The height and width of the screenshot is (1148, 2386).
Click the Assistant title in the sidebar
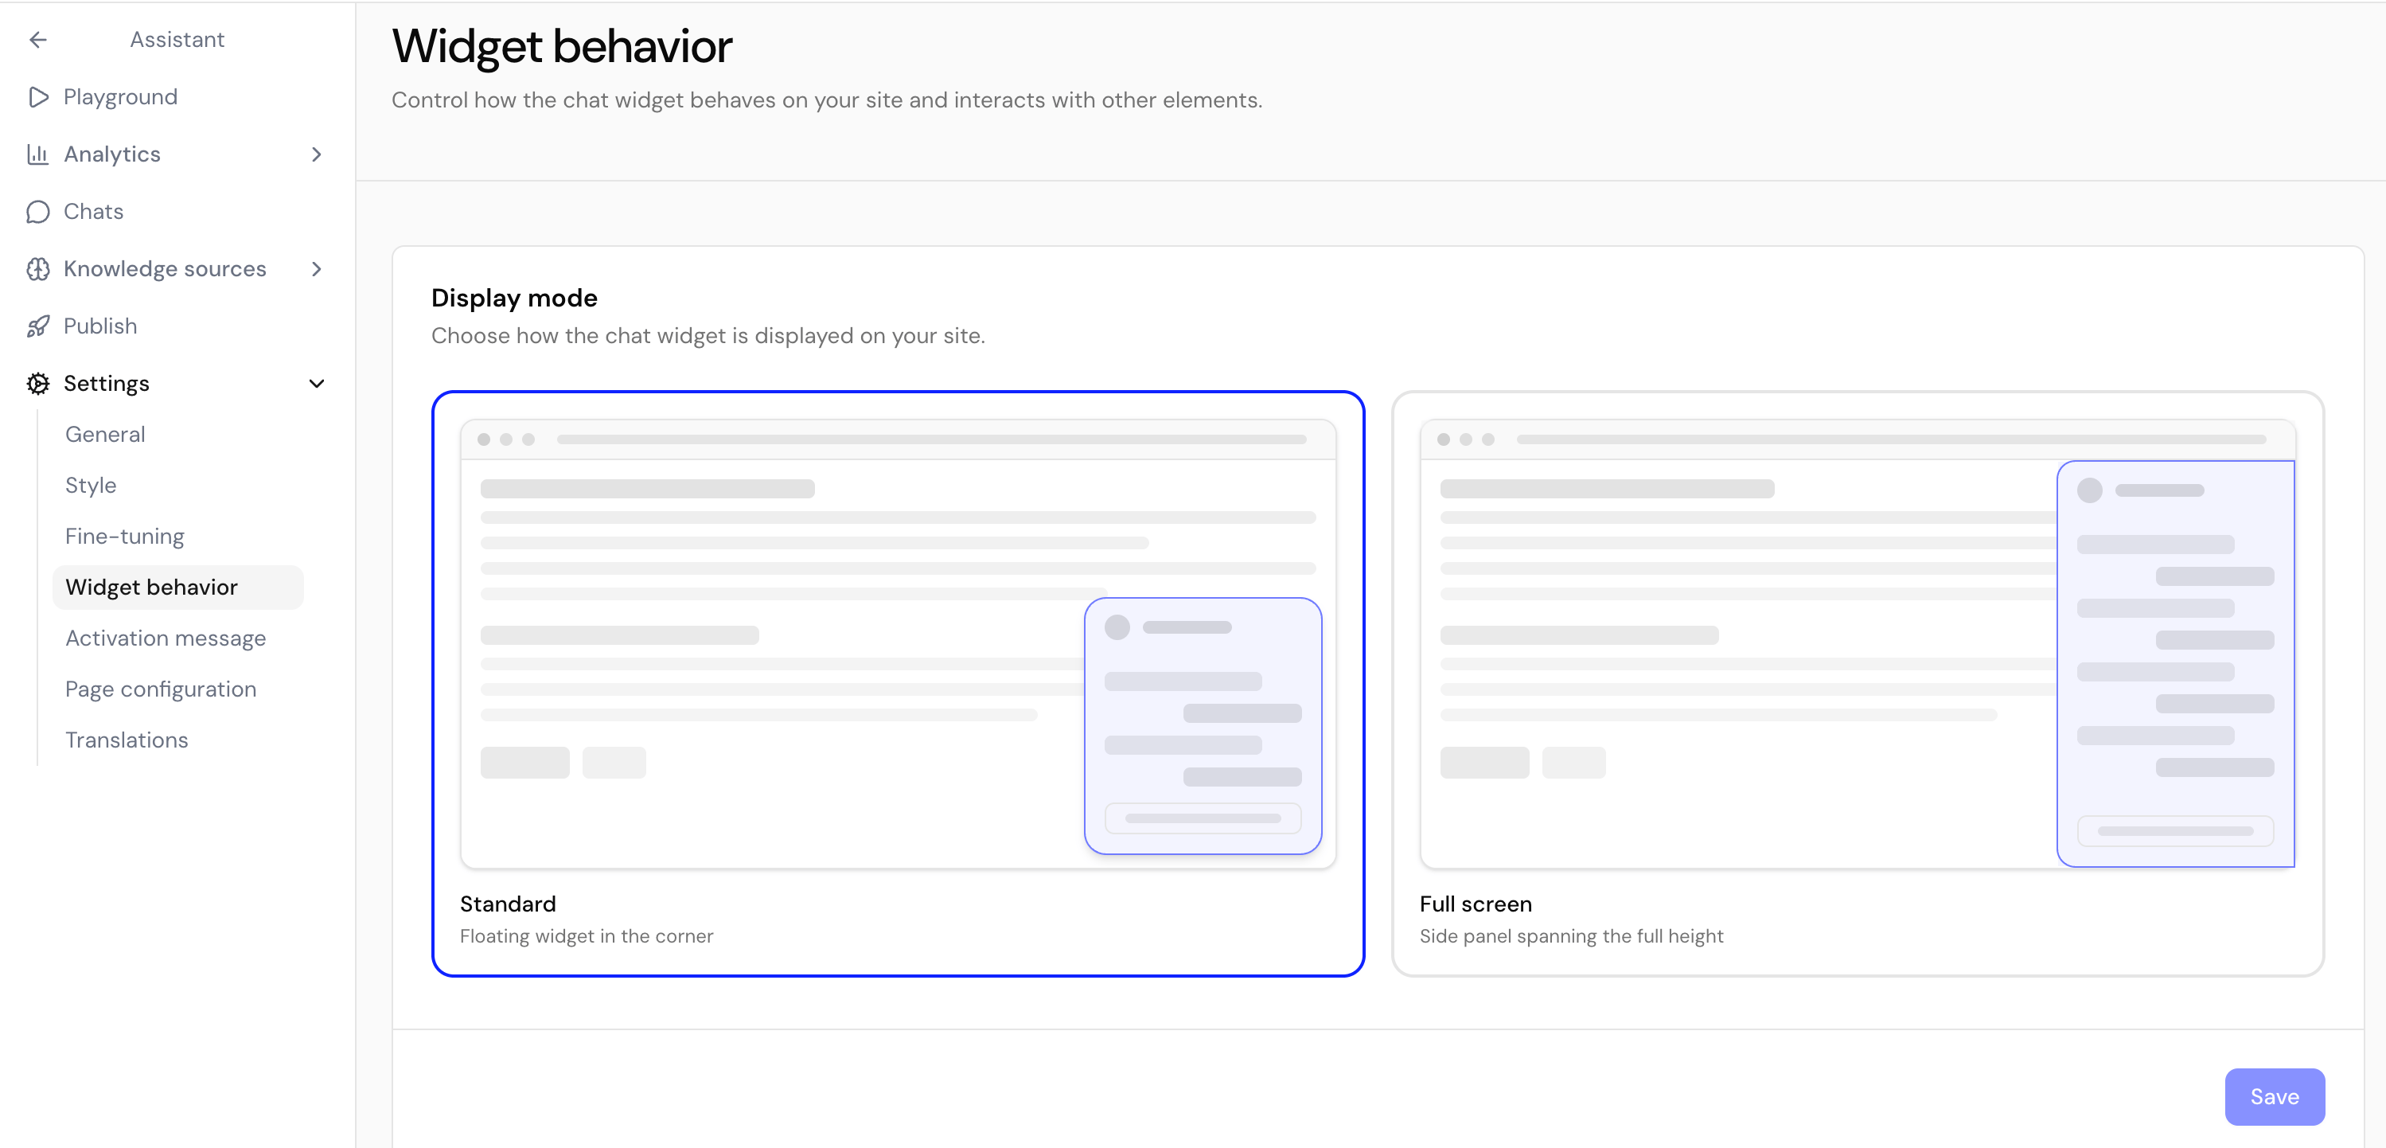click(177, 40)
